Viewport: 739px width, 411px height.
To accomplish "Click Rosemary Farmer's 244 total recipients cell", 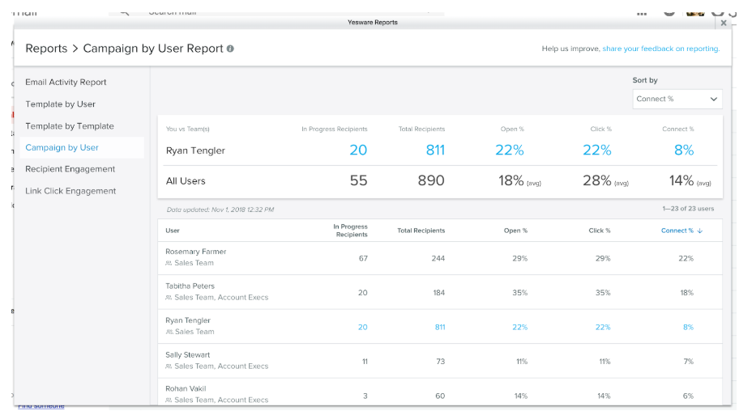I will (438, 258).
